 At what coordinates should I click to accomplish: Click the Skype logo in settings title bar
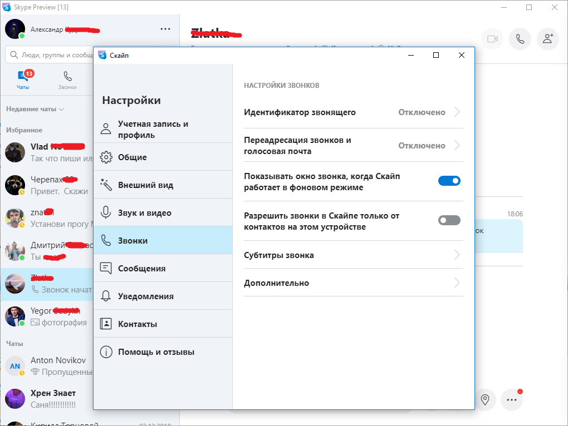[x=102, y=55]
